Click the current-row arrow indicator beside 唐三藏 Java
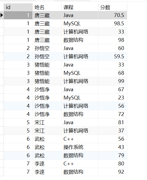This screenshot has width=147, height=180. point(2,15)
